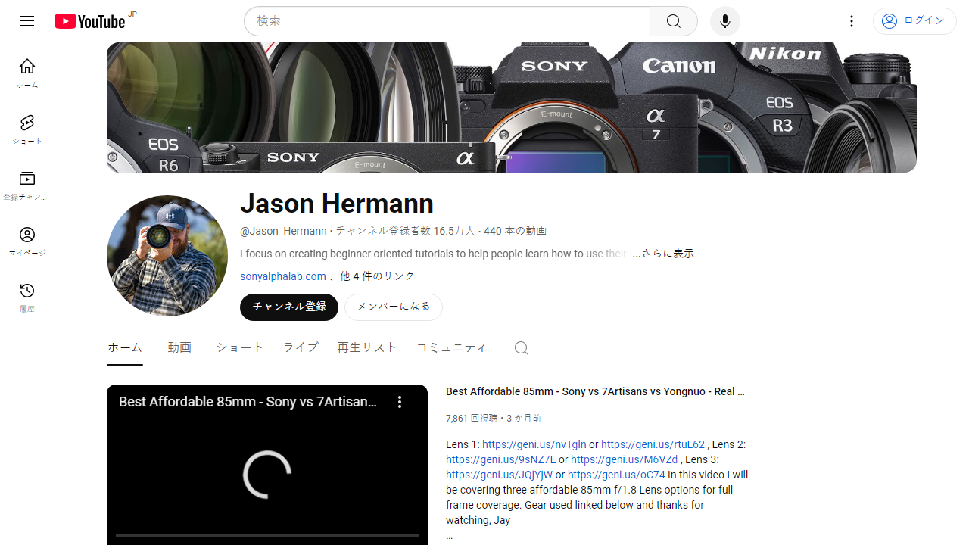The width and height of the screenshot is (969, 545).
Task: Open the hamburger guide menu
Action: [27, 21]
